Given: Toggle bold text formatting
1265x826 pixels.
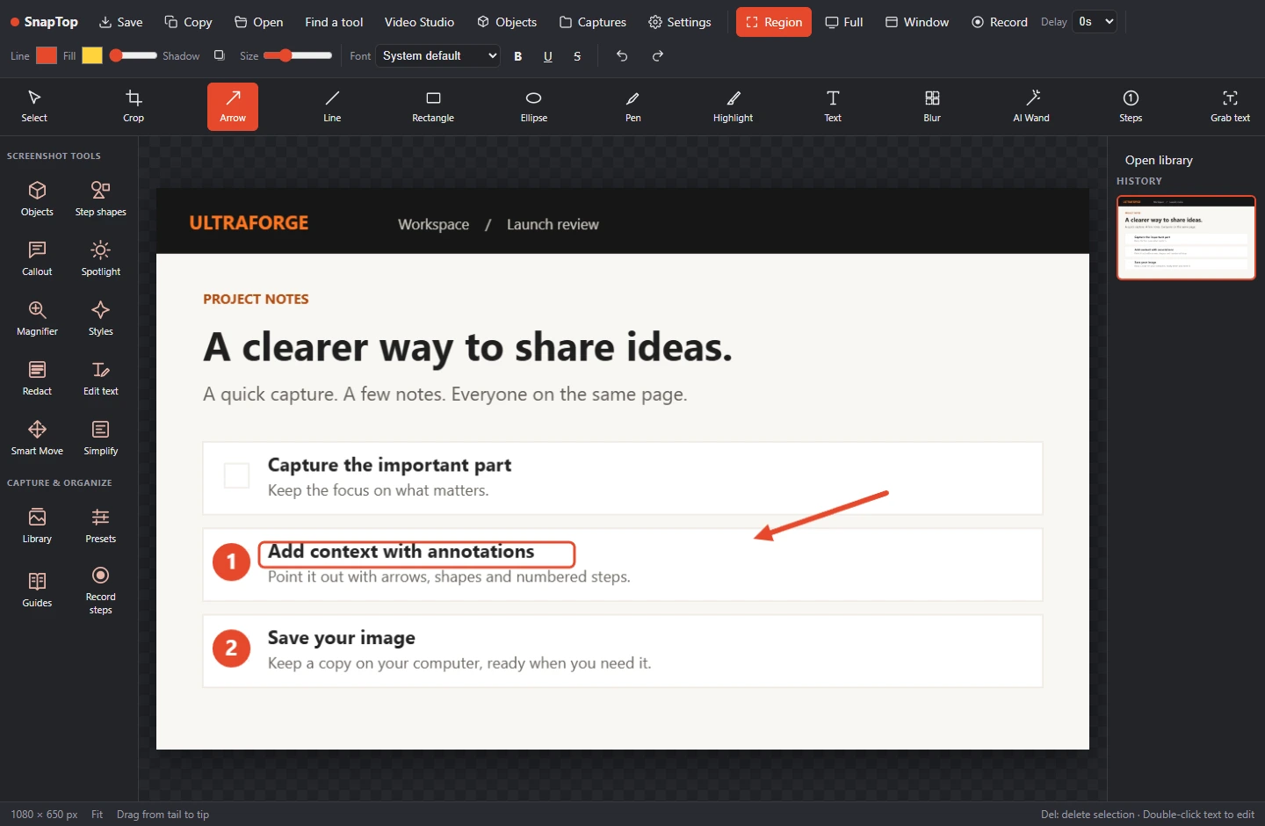Looking at the screenshot, I should [518, 56].
